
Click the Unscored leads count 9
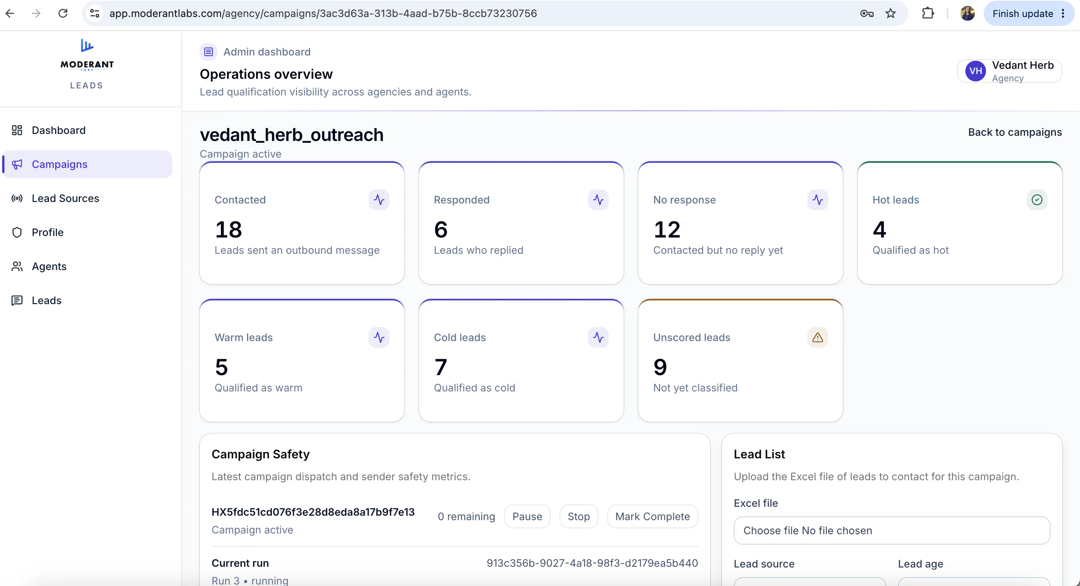coord(660,367)
